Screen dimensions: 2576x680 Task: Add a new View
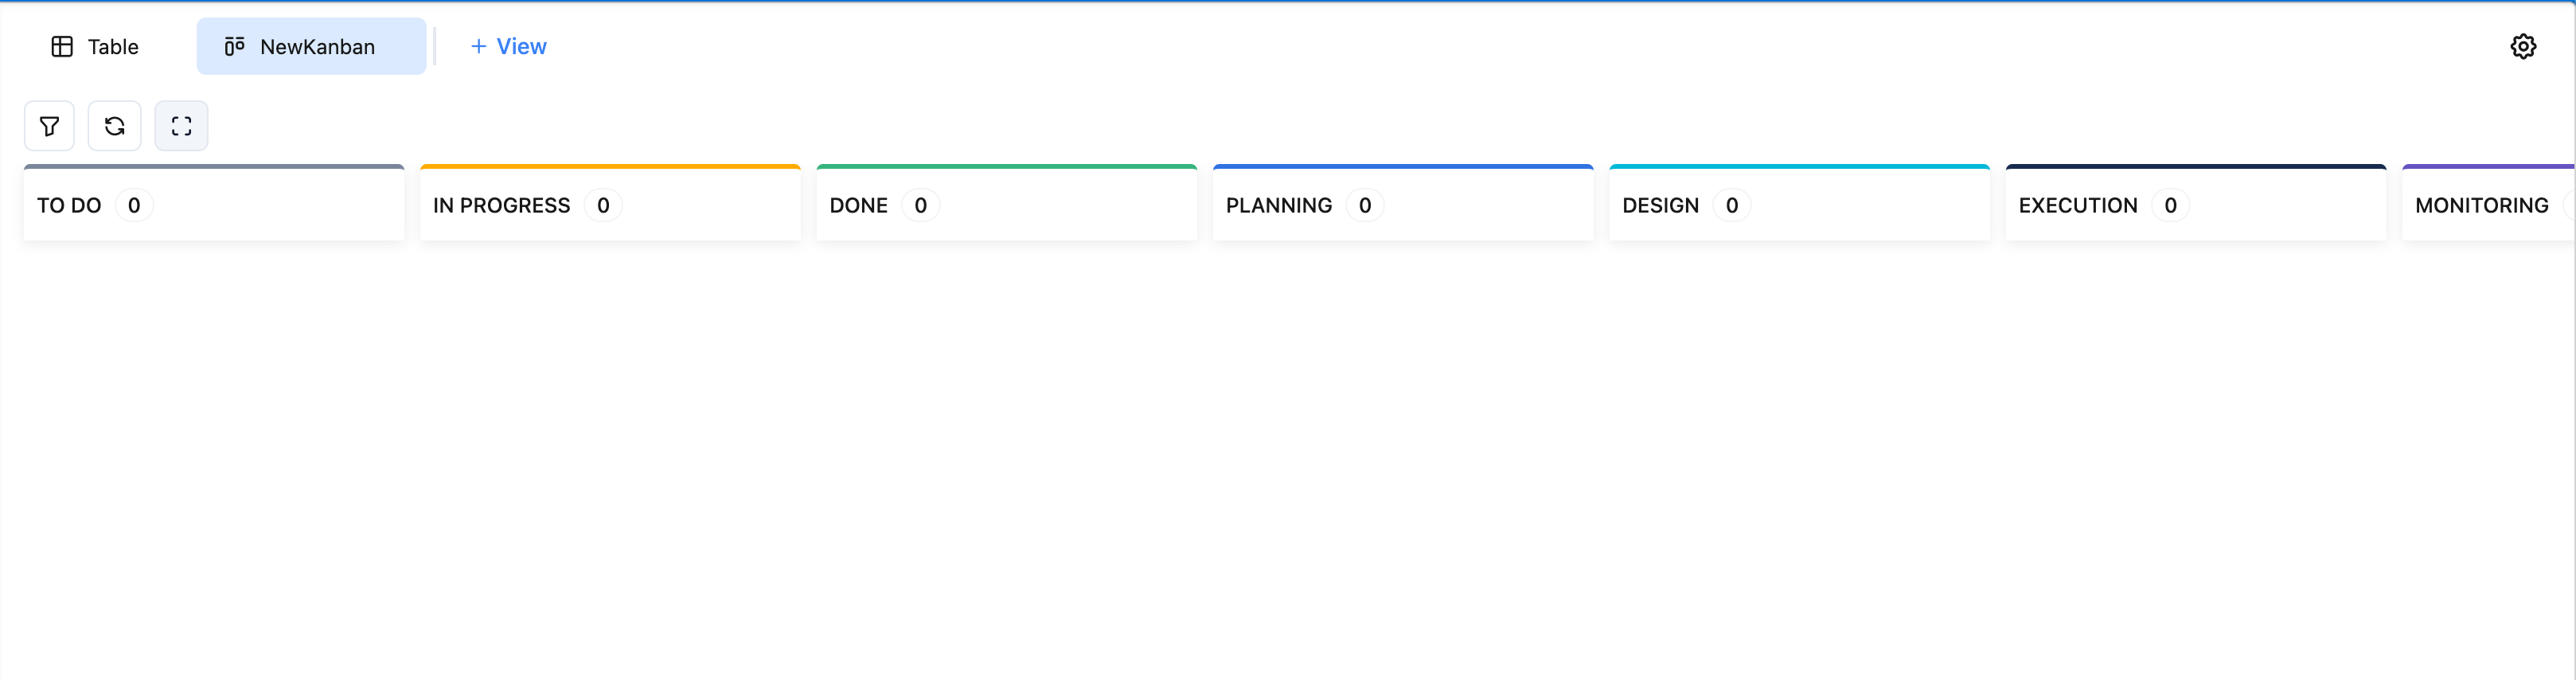(x=520, y=47)
